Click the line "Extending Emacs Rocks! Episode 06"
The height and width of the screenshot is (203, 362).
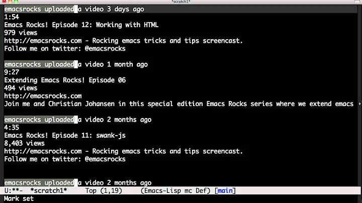[65, 80]
